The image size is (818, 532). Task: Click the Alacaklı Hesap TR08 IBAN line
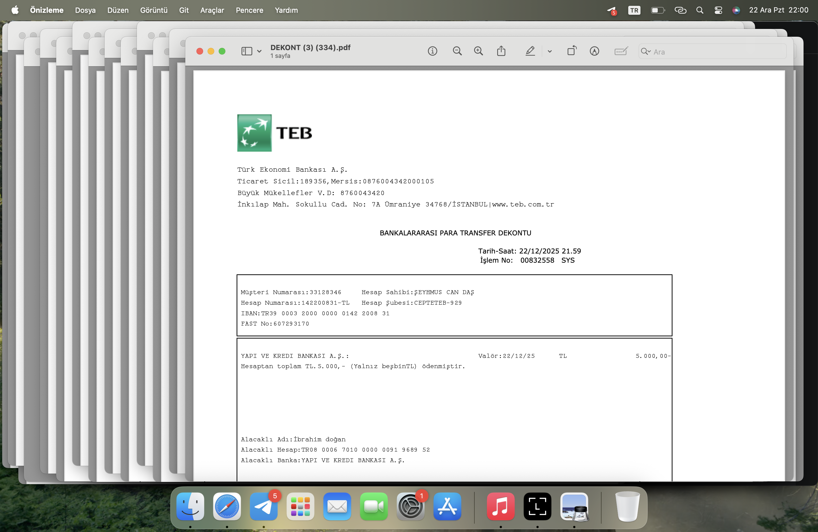tap(336, 450)
